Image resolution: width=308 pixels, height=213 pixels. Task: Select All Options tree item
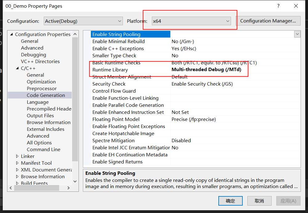coord(39,143)
